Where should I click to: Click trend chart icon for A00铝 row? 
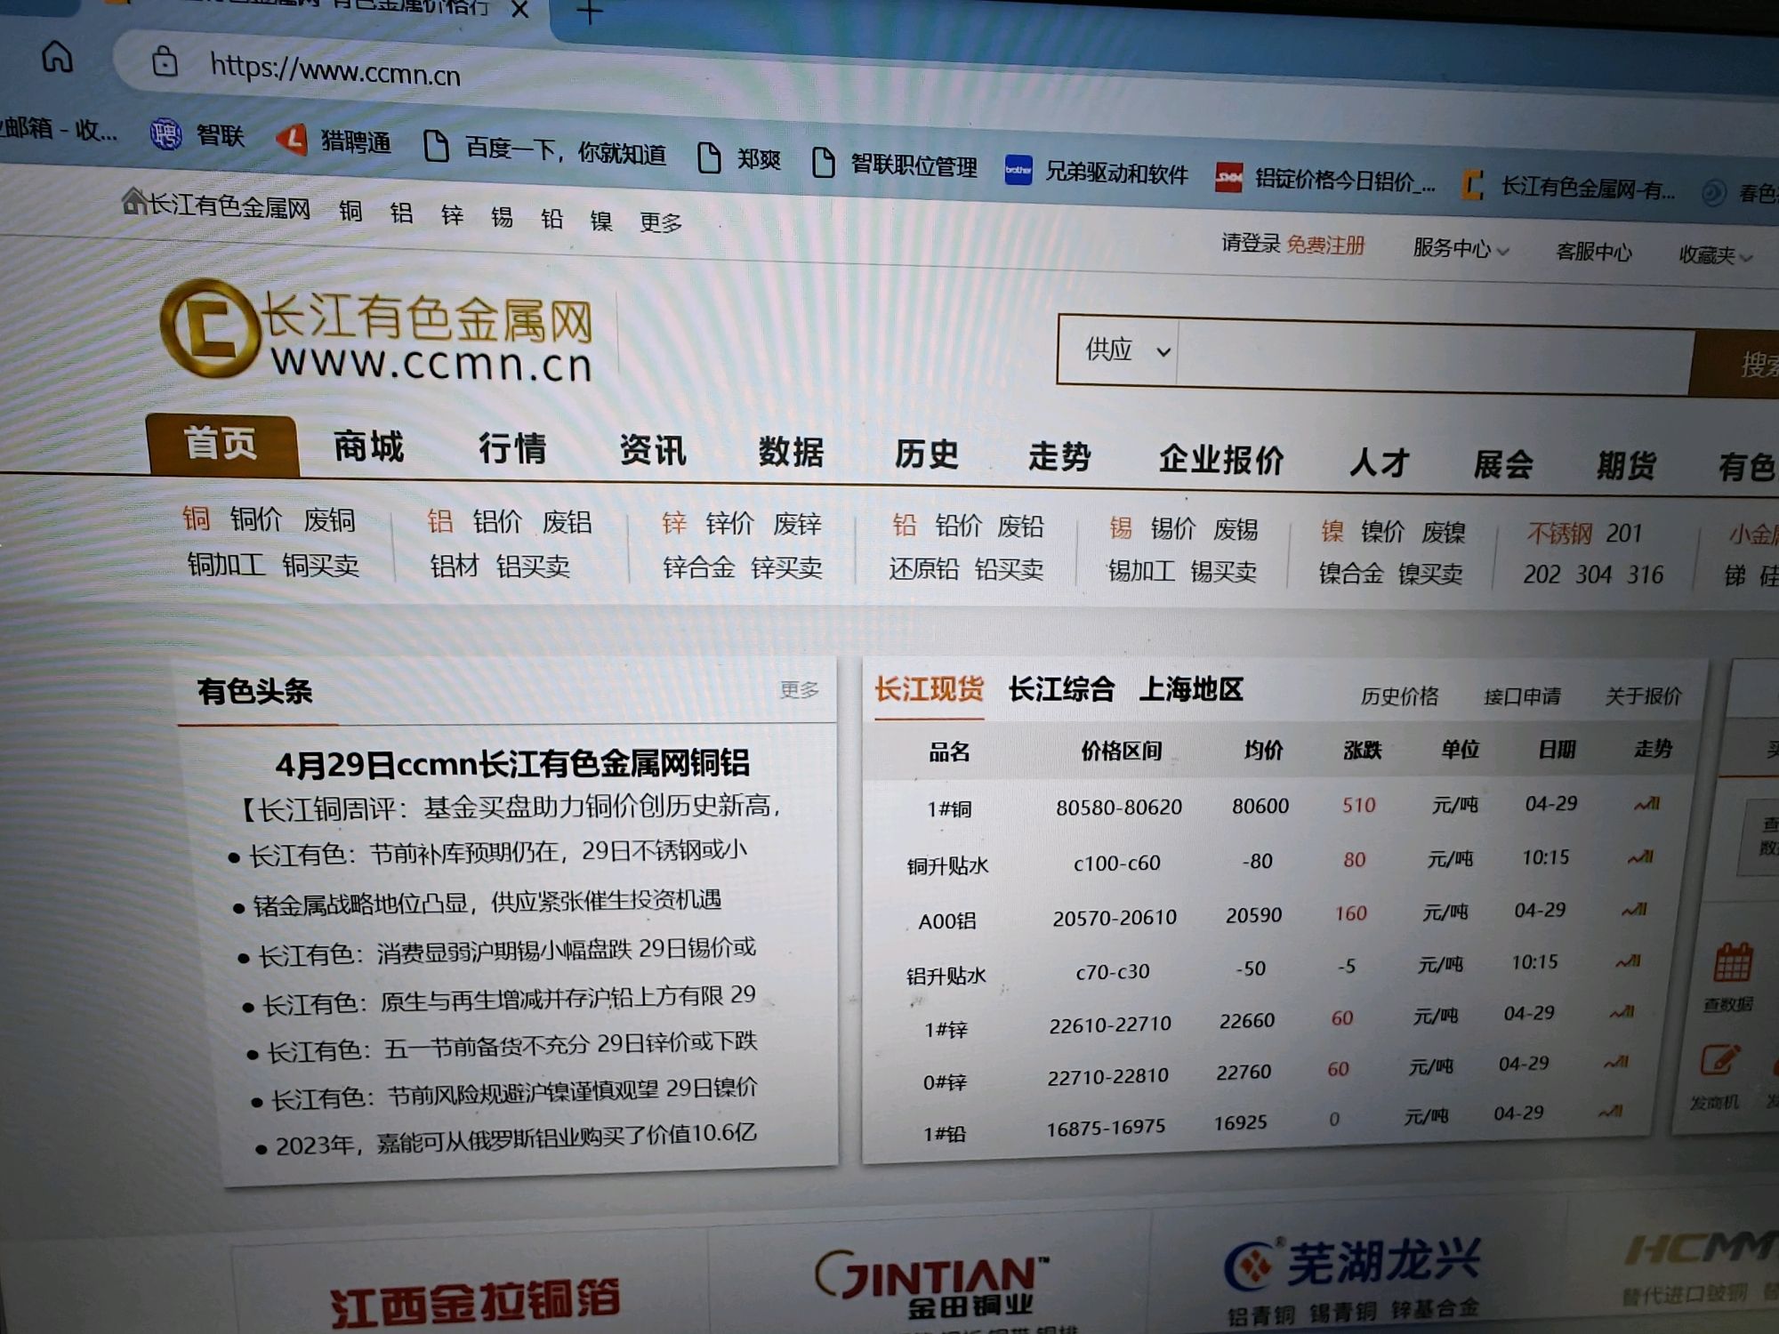(x=1634, y=910)
